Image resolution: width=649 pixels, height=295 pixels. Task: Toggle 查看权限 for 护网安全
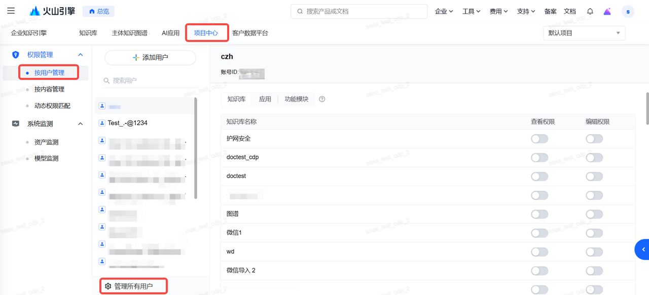click(539, 139)
